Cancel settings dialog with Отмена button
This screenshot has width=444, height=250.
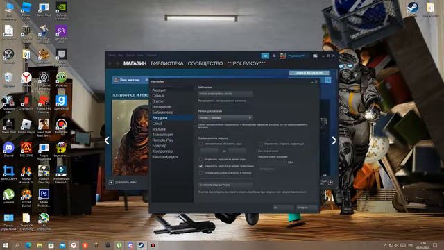(307, 208)
